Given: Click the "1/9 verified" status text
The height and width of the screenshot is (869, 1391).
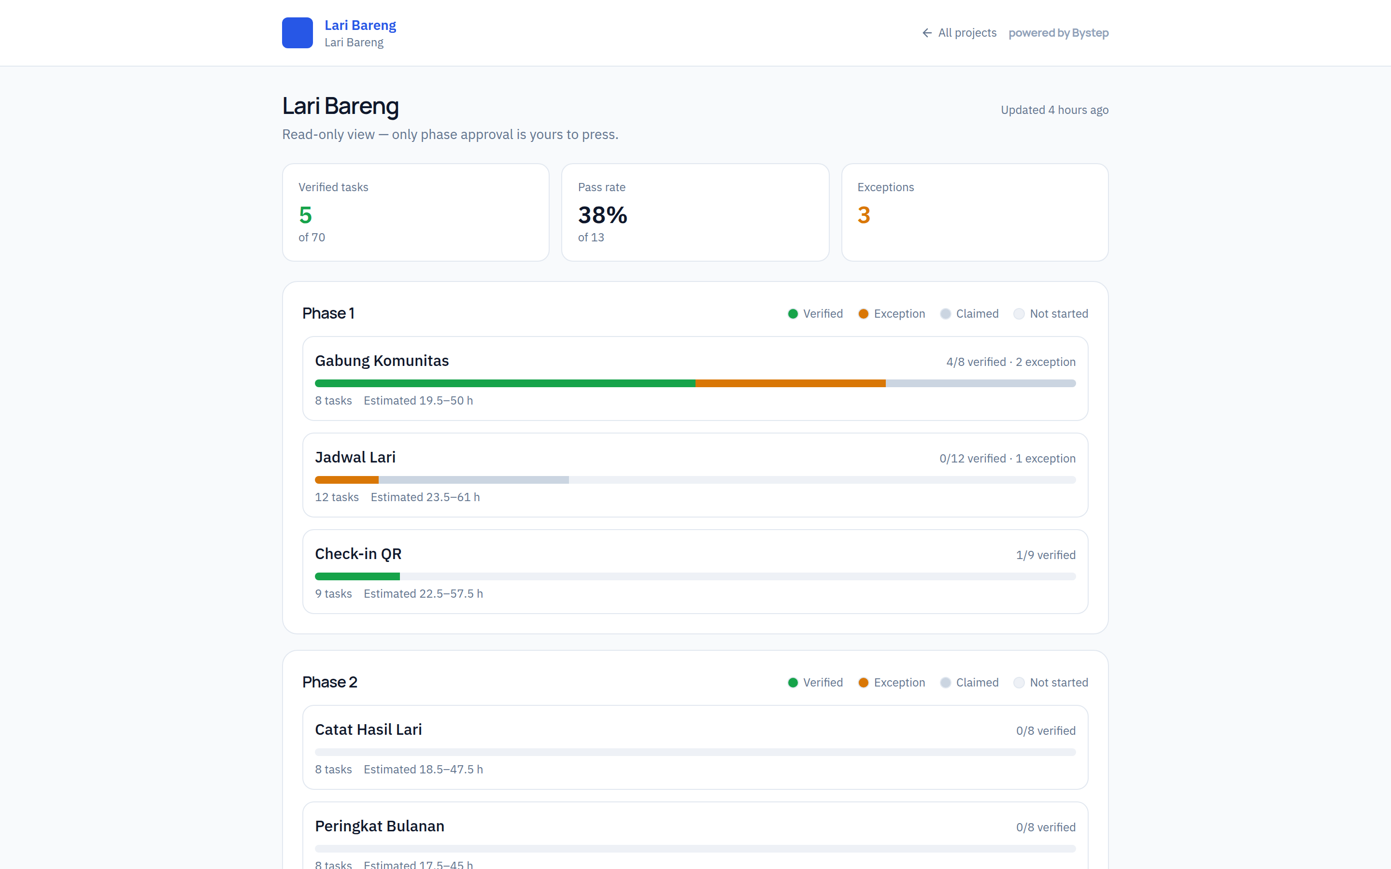Looking at the screenshot, I should pos(1046,555).
